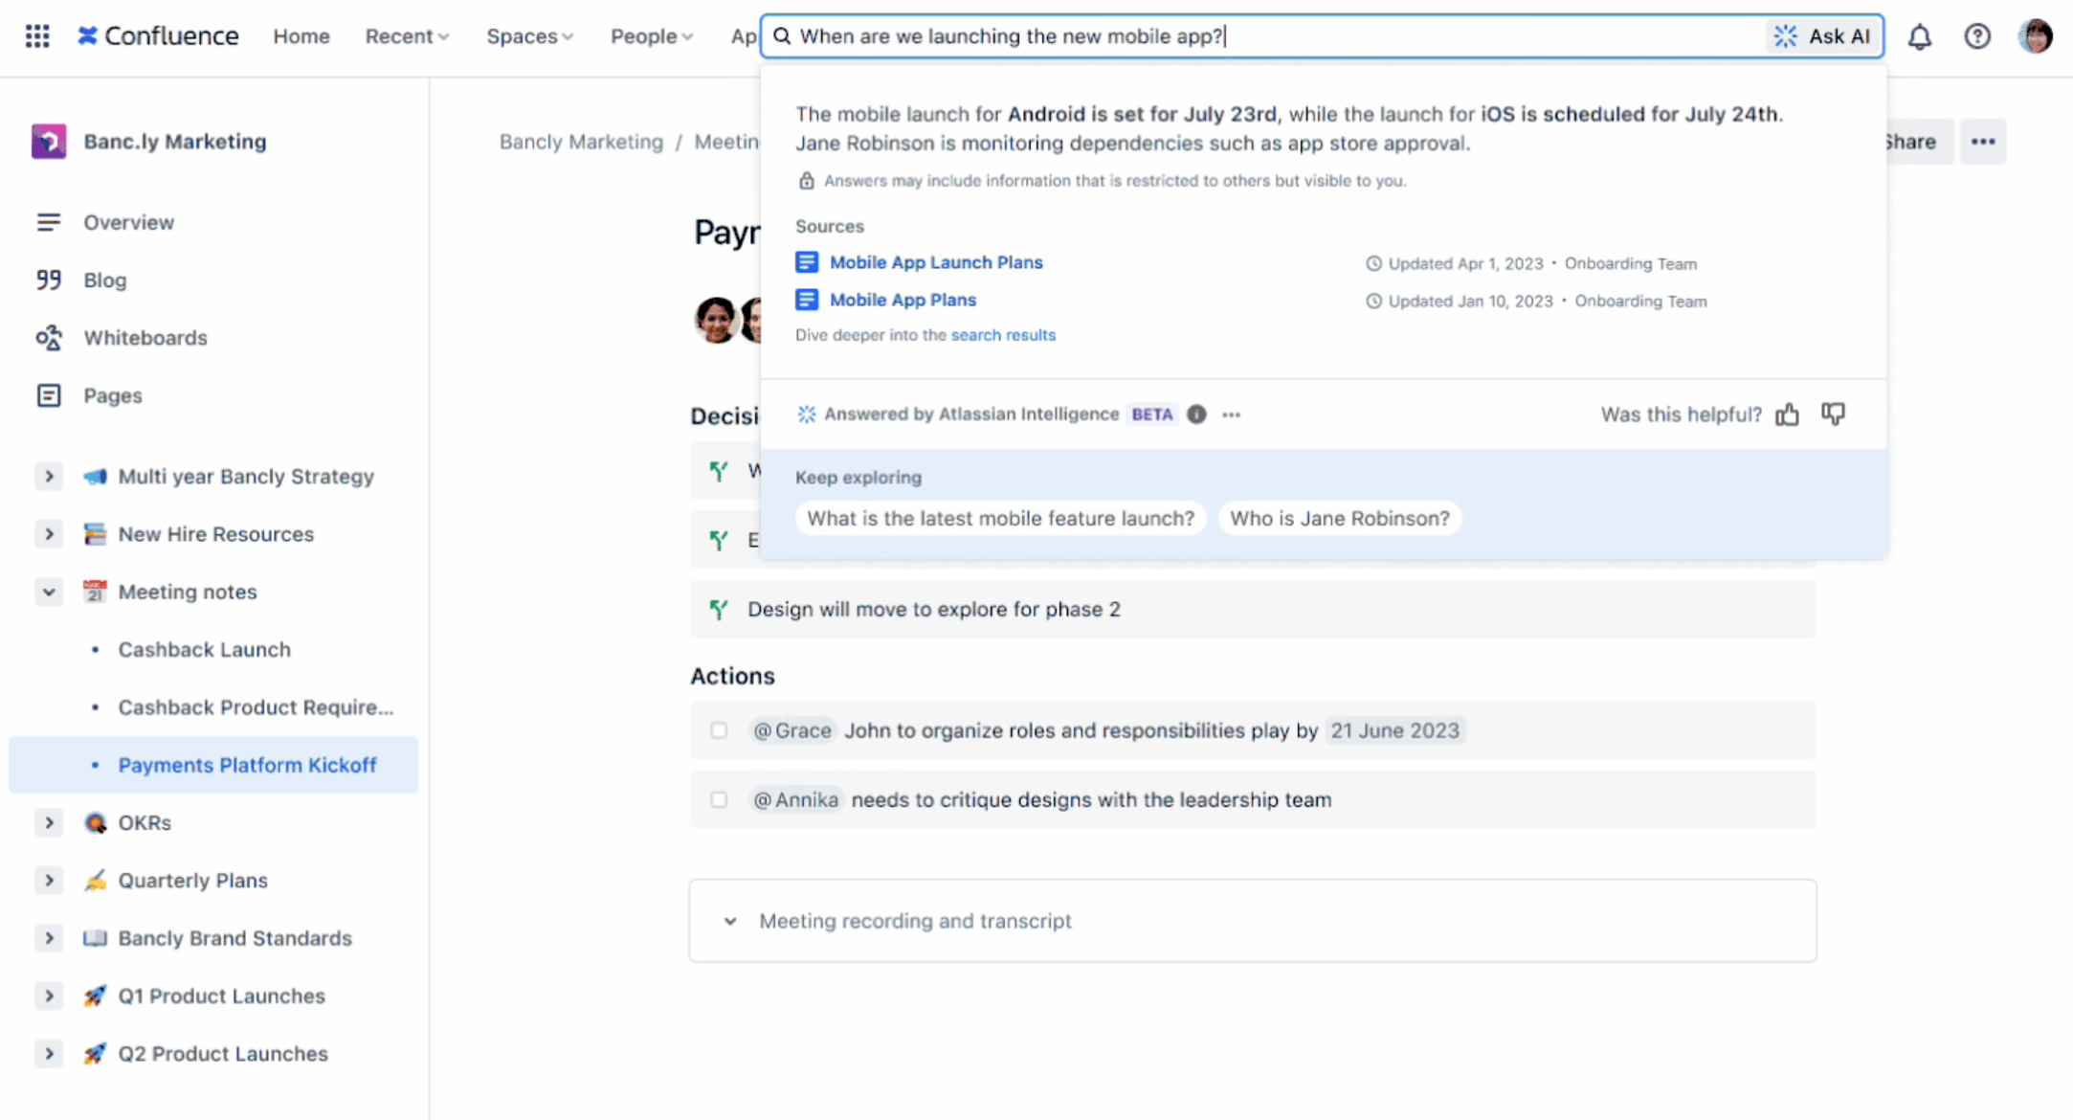Screen dimensions: 2073x1120
Task: Click the Quarterly Plans pencil icon
Action: (95, 881)
